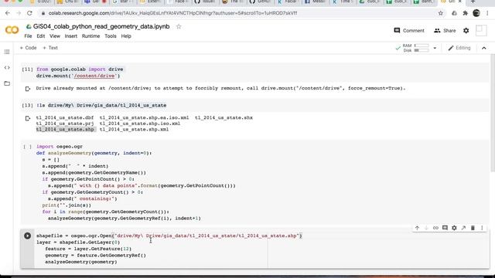The width and height of the screenshot is (495, 278).
Task: Open the Runtime menu
Action: (90, 36)
